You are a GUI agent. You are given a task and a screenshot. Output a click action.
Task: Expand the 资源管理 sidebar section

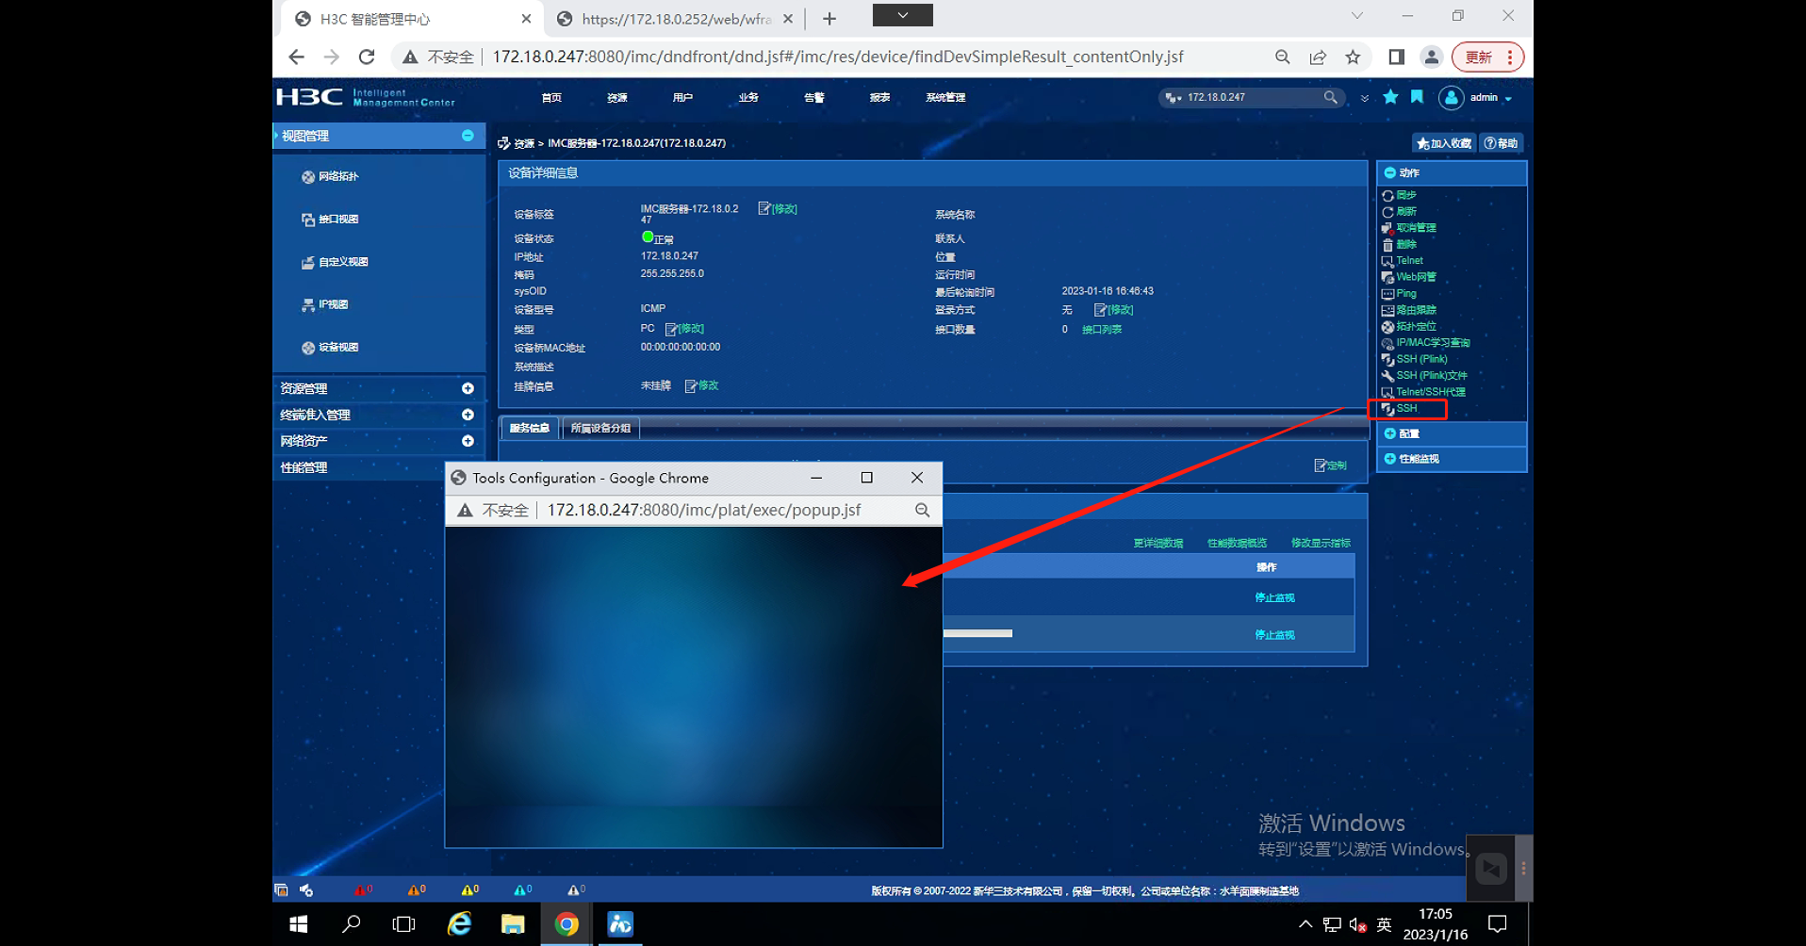(x=468, y=388)
